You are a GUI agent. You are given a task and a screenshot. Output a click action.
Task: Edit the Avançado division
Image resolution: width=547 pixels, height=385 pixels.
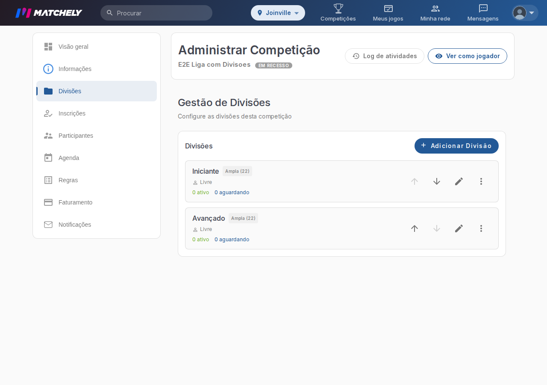point(459,228)
